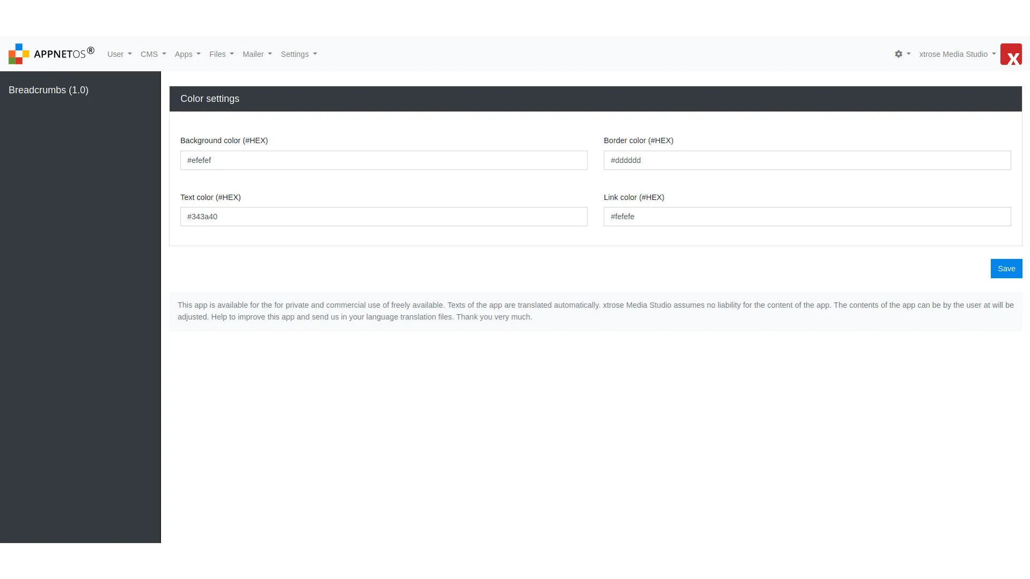Click the Text color HEX input field
This screenshot has height=579, width=1030.
(x=384, y=217)
